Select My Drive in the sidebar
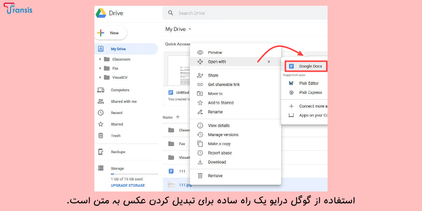 coord(126,49)
